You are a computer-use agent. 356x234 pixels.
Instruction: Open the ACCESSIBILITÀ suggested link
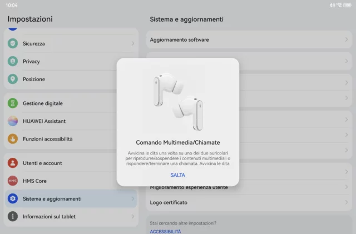tap(165, 231)
